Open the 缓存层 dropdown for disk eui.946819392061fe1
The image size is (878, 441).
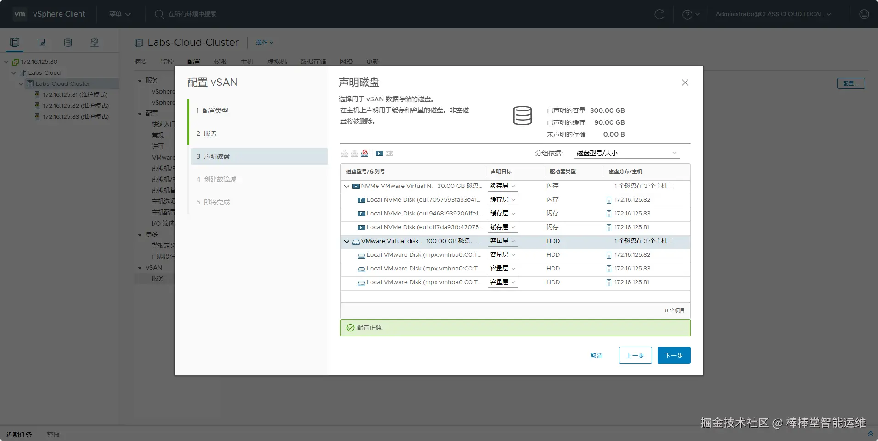(x=503, y=214)
